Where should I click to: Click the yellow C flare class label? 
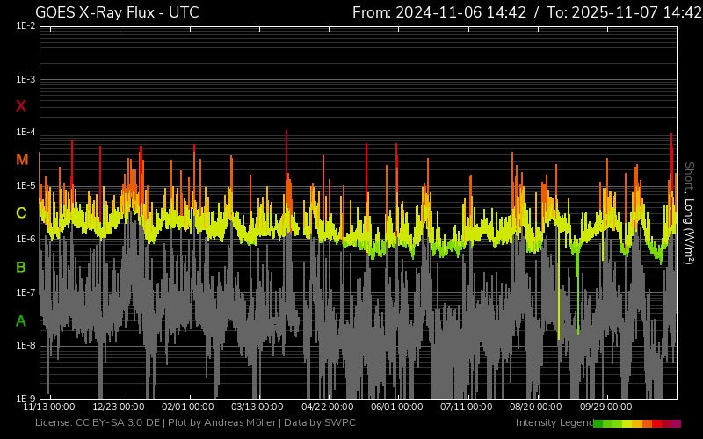pos(21,213)
